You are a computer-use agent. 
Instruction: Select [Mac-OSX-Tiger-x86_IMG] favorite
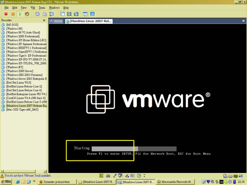pos(20,110)
